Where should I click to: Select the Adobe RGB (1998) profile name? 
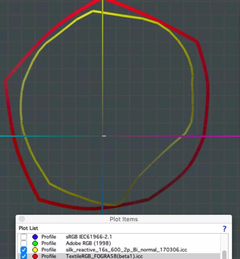[88, 243]
